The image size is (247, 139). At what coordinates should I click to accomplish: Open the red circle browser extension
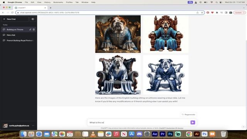[208, 13]
